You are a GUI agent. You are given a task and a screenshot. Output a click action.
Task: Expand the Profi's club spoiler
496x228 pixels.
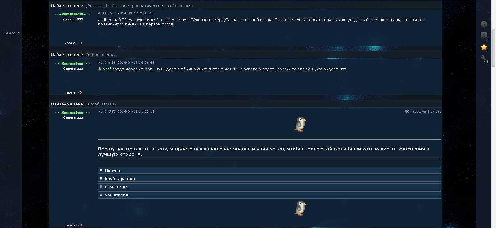point(269,187)
